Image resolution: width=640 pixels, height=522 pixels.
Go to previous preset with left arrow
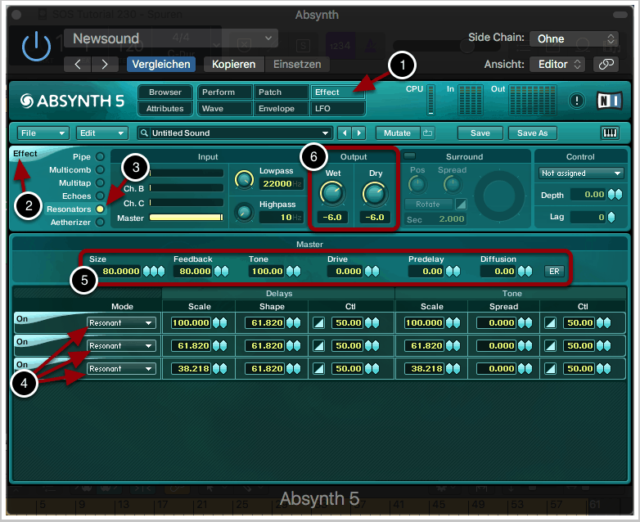[77, 64]
